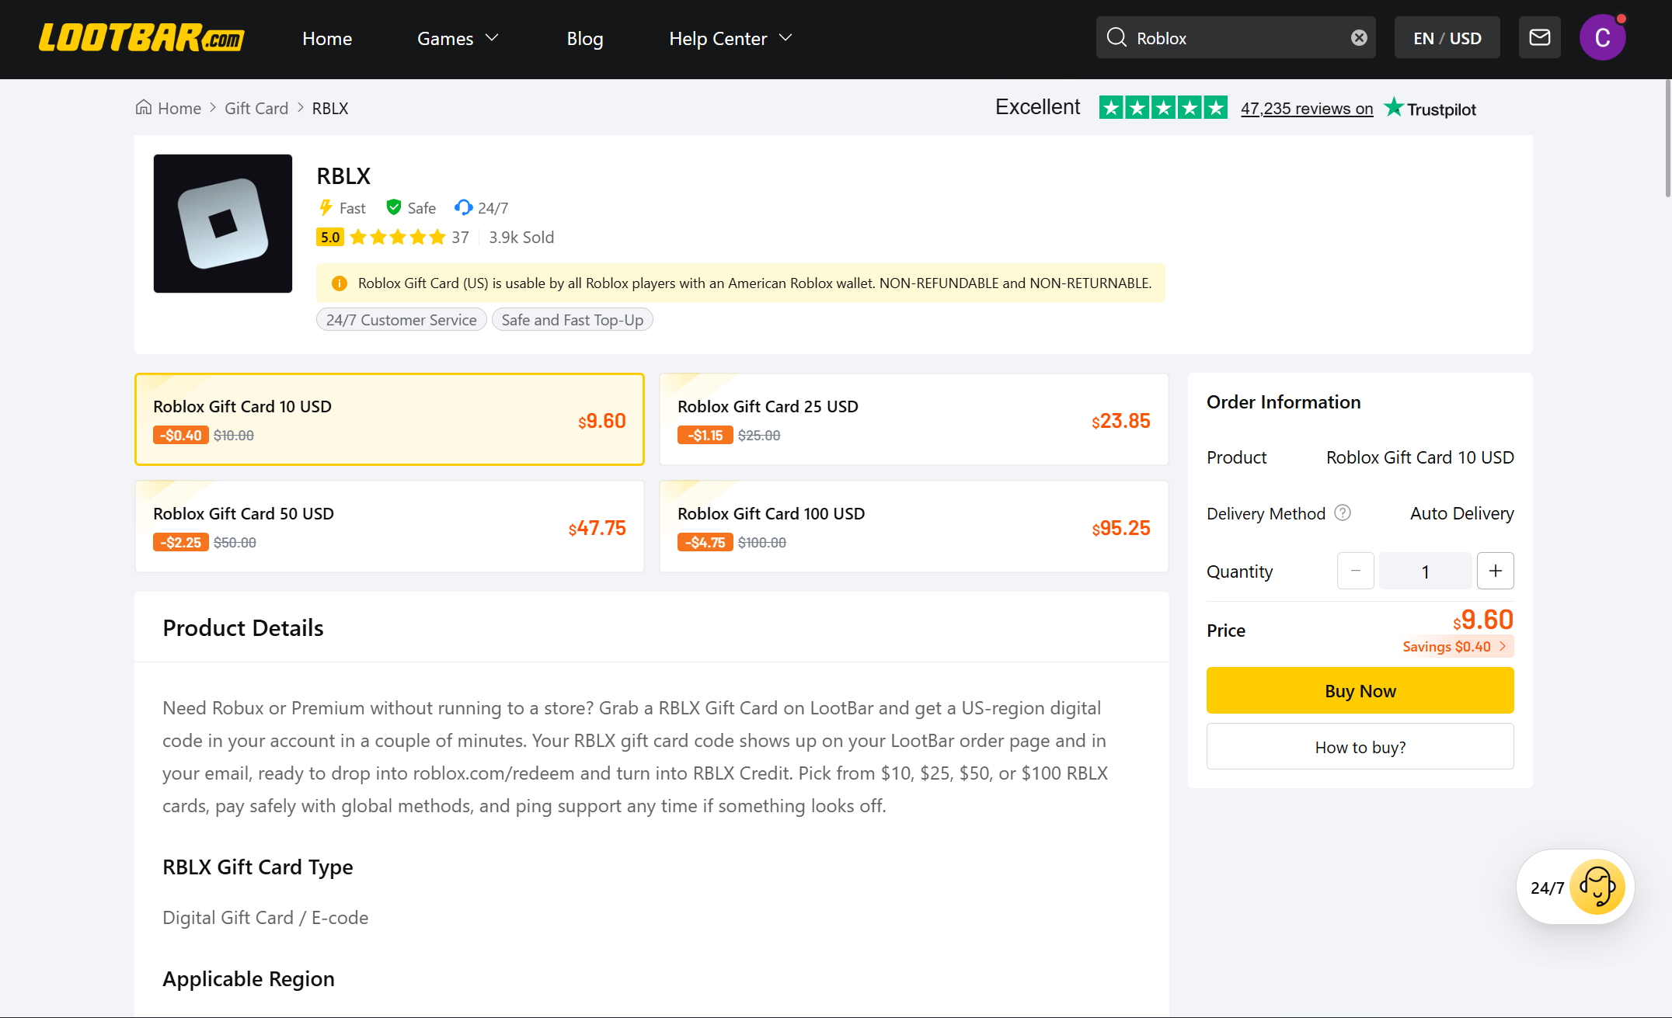Click the Home breadcrumb link

pos(179,108)
